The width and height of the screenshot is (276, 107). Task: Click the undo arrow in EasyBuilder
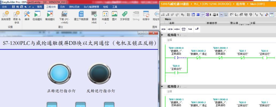(x=25, y=7)
